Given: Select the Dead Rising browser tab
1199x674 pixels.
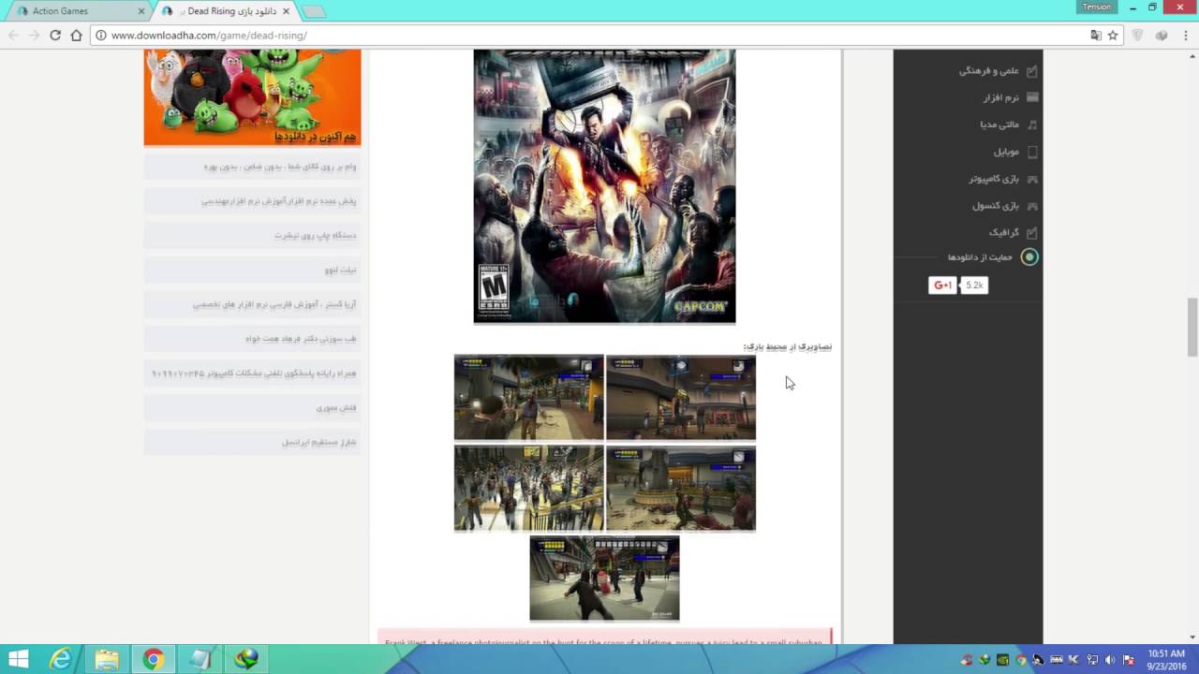Looking at the screenshot, I should [223, 10].
